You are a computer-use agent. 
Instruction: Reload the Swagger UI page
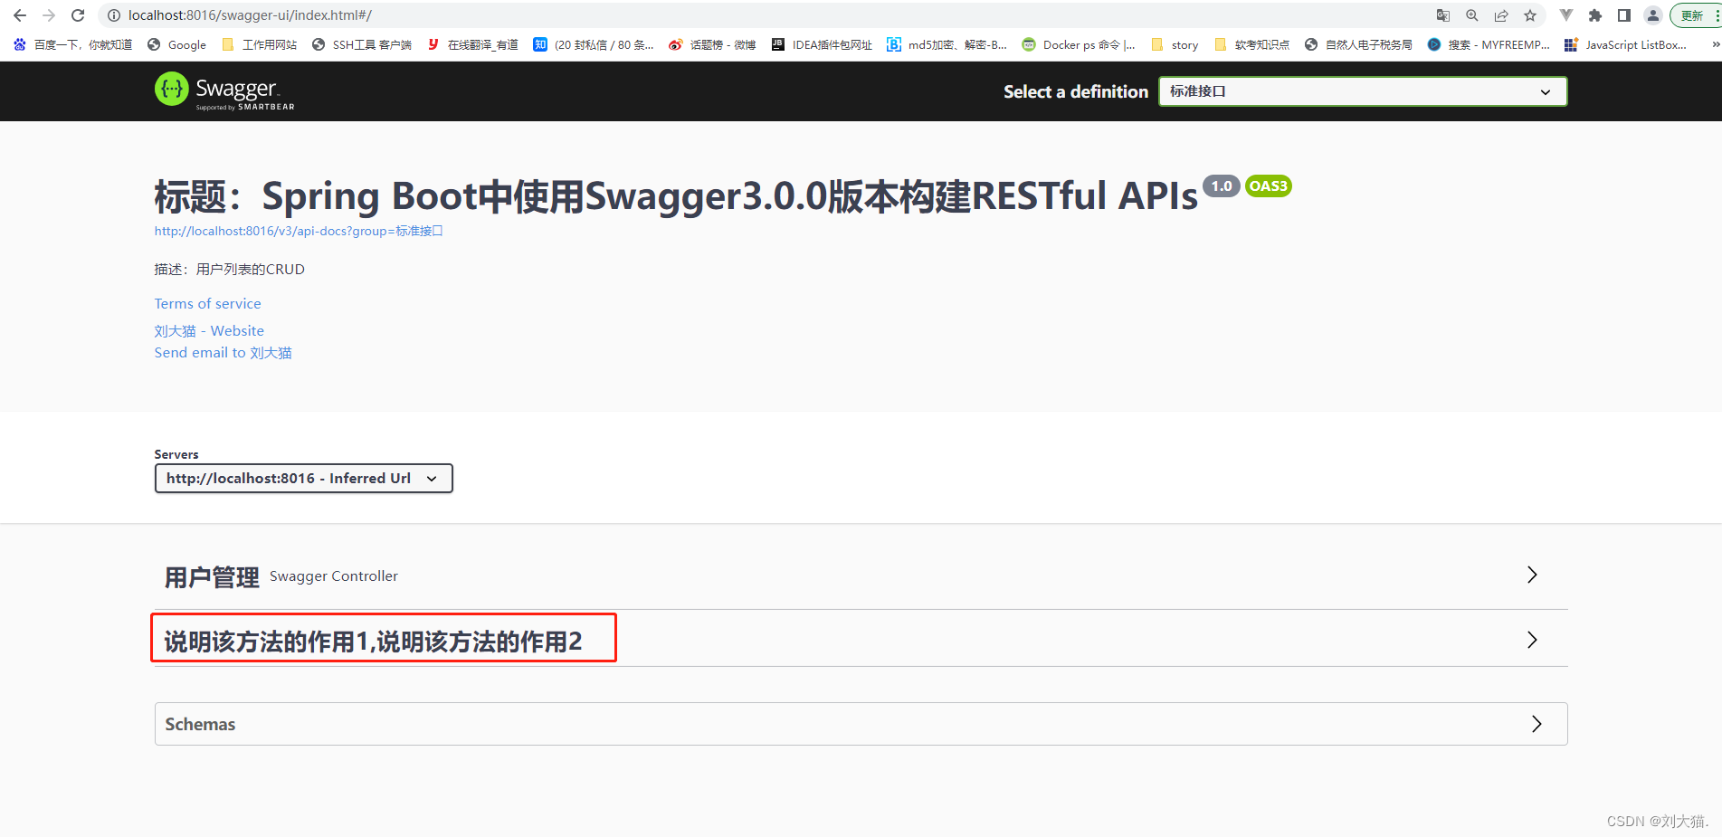78,15
